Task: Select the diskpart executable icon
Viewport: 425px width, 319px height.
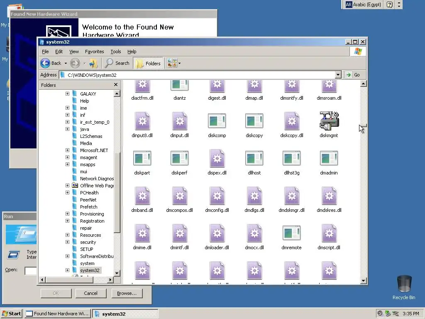Action: pos(142,158)
